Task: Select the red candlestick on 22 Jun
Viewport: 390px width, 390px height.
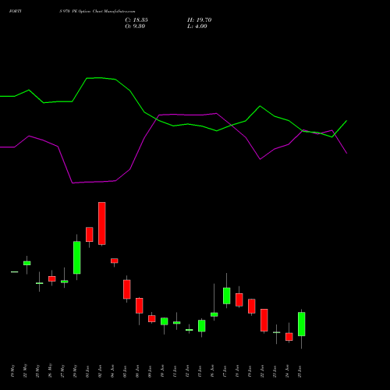Action: [264, 320]
